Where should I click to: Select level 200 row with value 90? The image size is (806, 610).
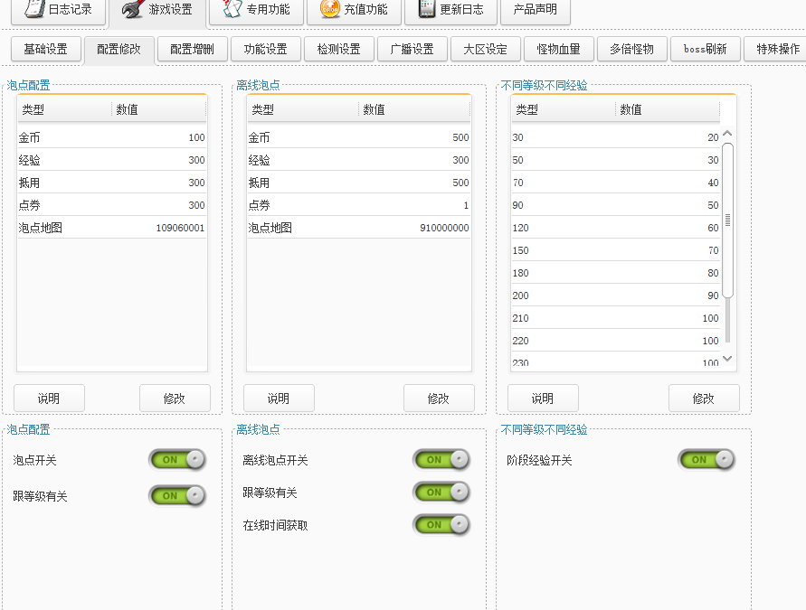click(616, 296)
